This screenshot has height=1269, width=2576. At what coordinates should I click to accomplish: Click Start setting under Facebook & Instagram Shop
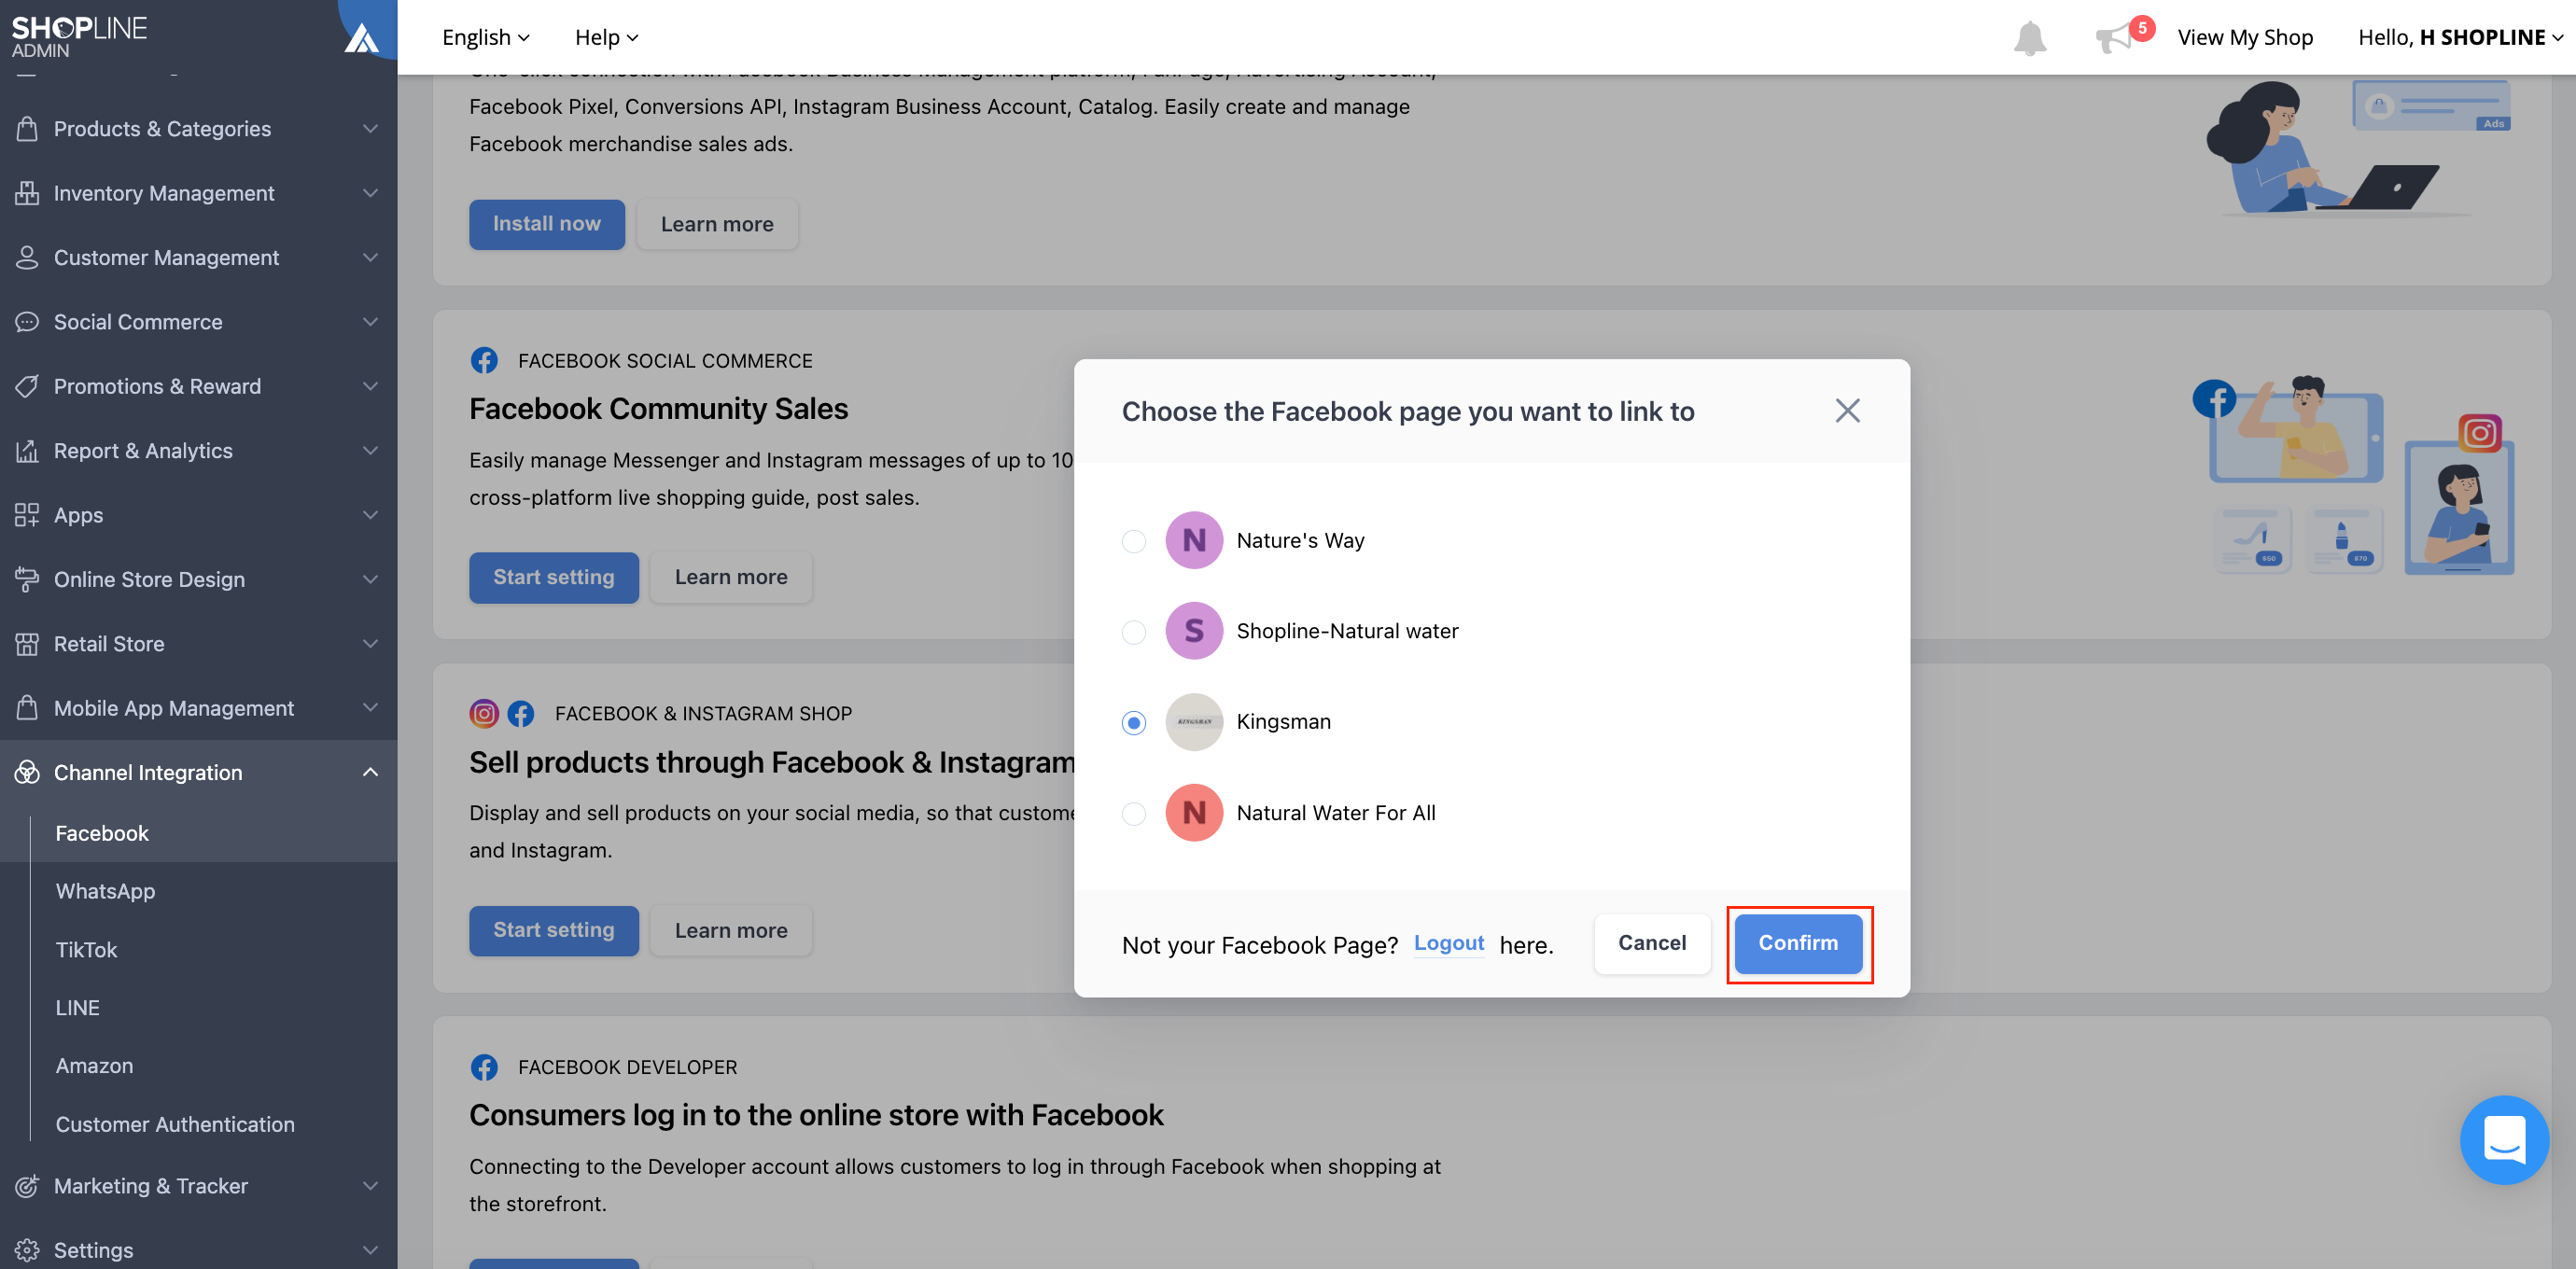pyautogui.click(x=554, y=930)
